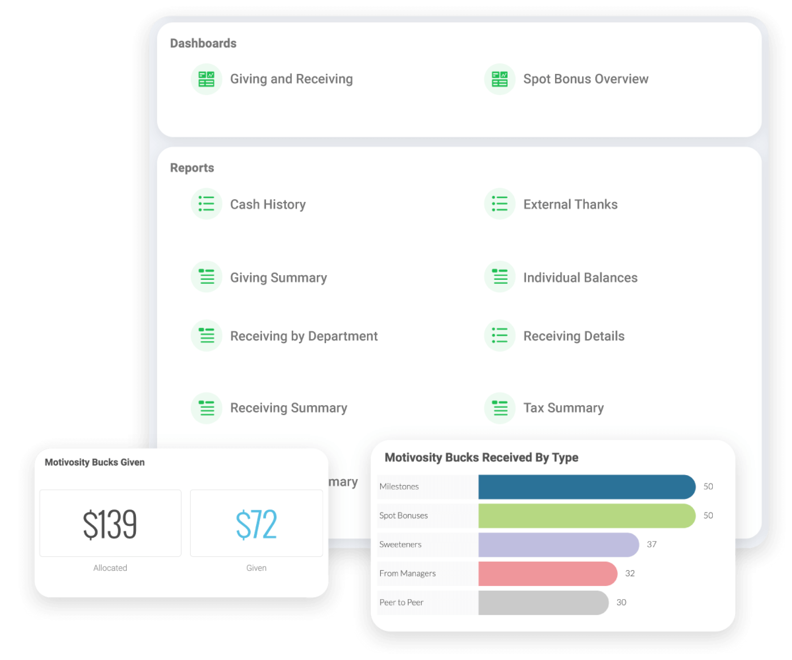Open the External Thanks report
Screen dimensions: 792x660
tap(570, 204)
